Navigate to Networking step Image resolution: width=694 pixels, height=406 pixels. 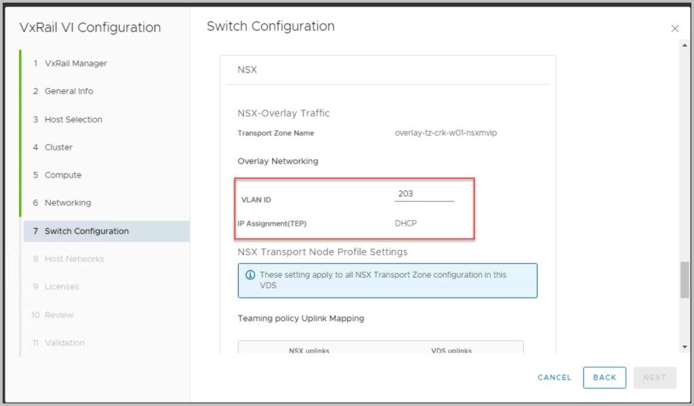[67, 203]
